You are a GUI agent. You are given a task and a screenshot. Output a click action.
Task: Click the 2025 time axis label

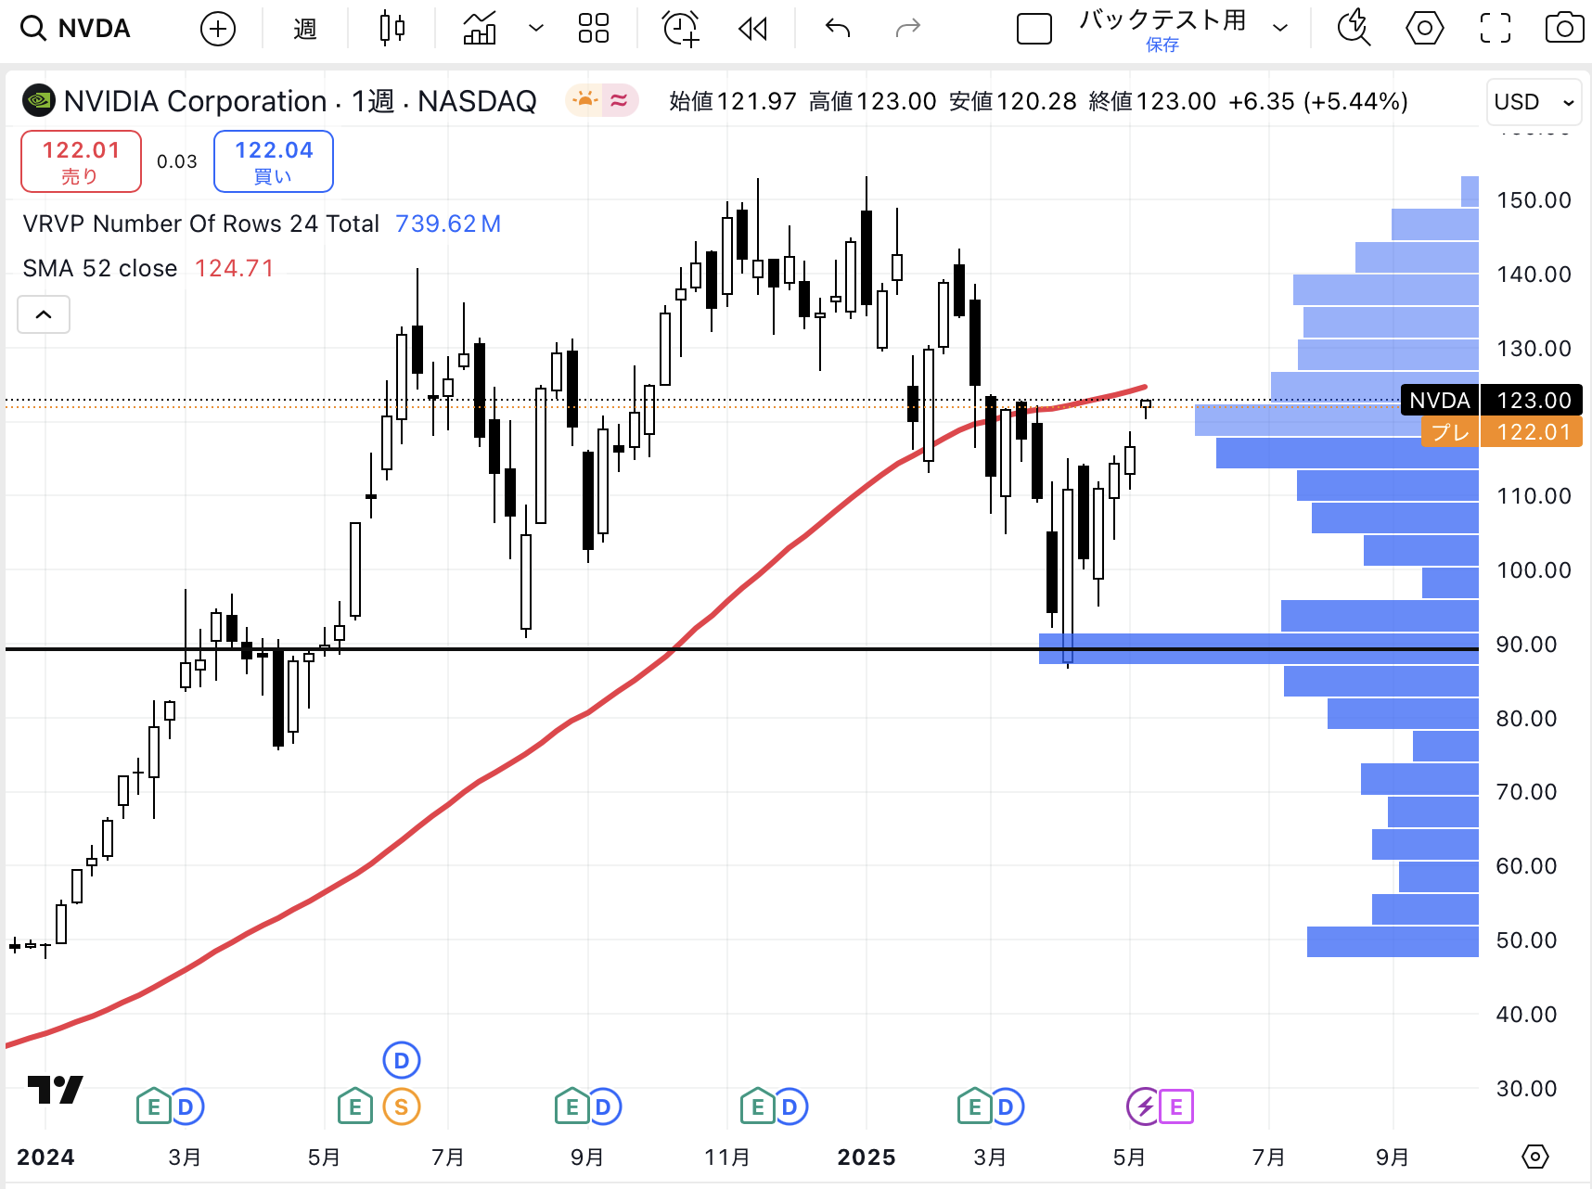[867, 1157]
